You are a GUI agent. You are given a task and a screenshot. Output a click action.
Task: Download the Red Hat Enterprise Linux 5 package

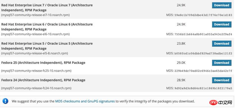pyautogui.click(x=222, y=44)
